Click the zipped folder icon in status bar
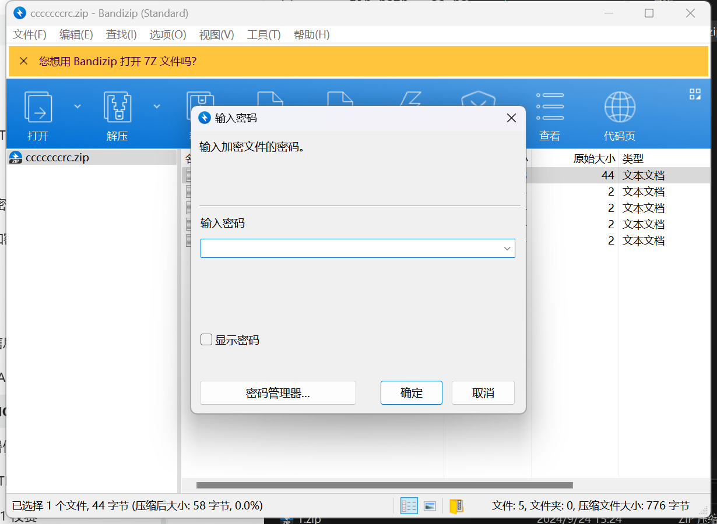Screen dimensions: 717x524 pyautogui.click(x=456, y=506)
